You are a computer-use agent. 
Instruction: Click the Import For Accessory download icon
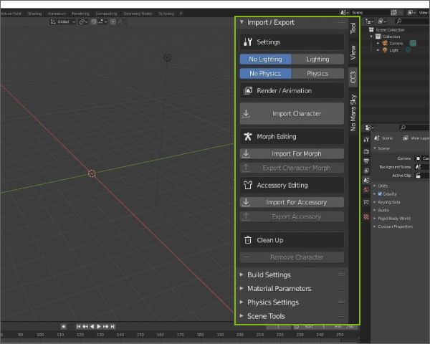tap(246, 202)
